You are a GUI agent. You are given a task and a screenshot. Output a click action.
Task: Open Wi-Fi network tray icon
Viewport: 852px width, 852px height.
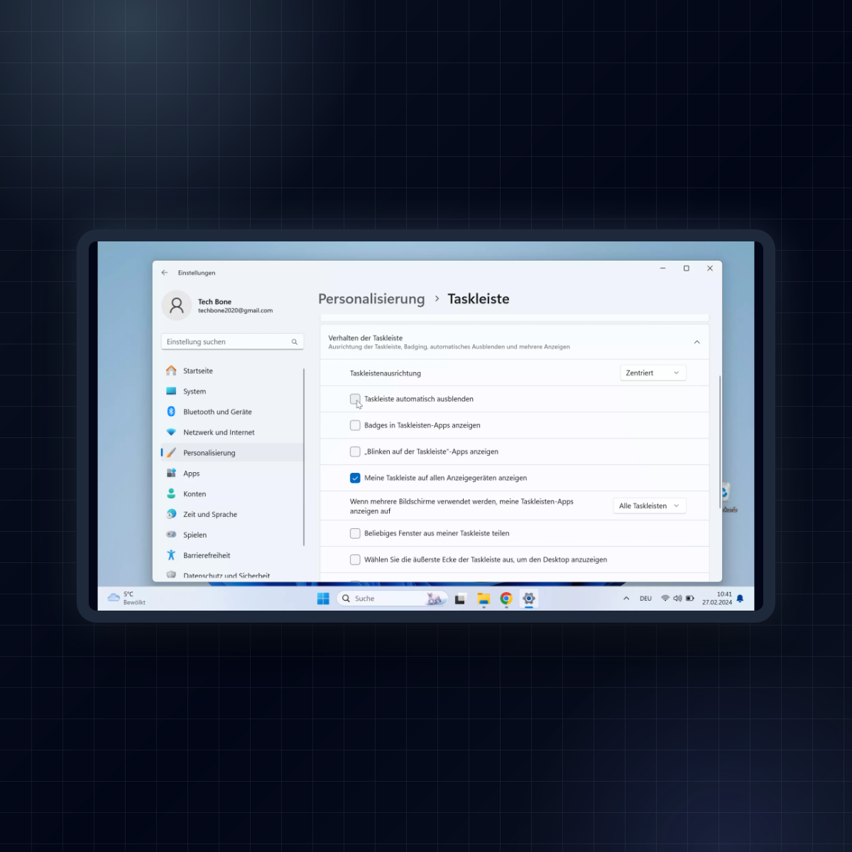pos(665,599)
